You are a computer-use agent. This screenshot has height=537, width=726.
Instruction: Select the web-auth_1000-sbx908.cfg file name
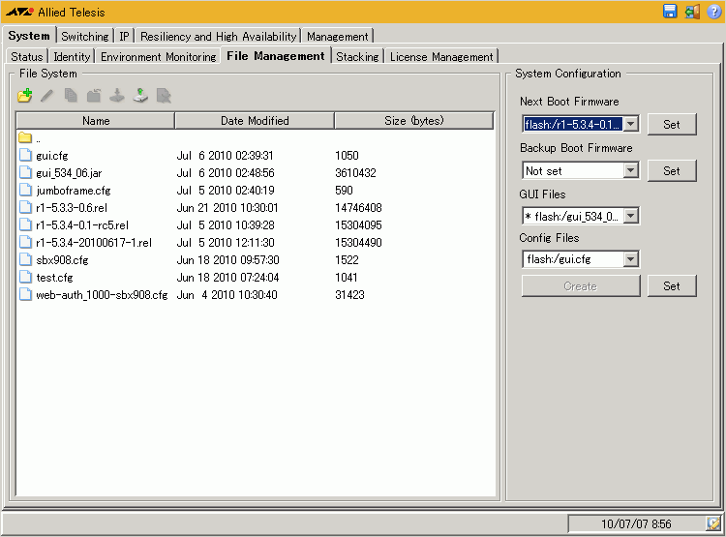[102, 295]
